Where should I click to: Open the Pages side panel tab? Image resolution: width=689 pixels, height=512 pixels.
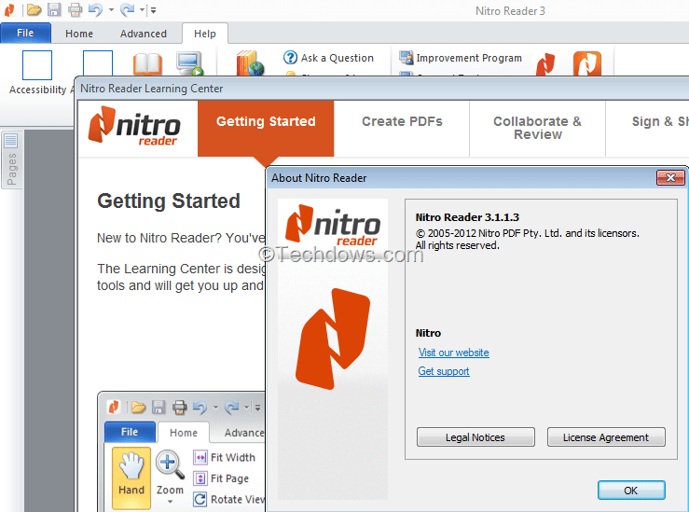point(11,160)
